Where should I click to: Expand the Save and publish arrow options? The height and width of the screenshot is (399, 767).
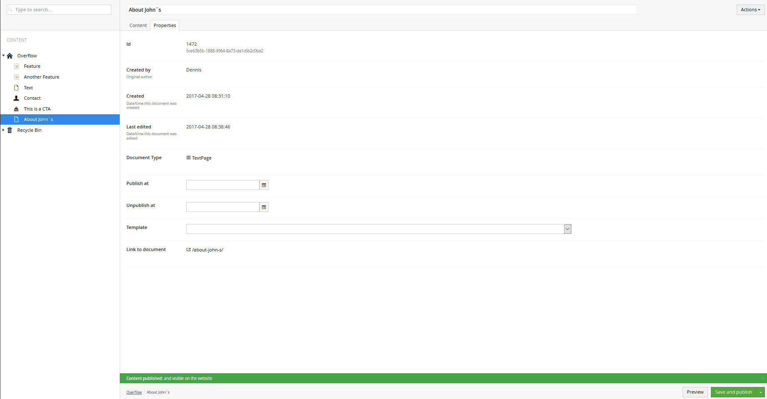click(x=761, y=392)
